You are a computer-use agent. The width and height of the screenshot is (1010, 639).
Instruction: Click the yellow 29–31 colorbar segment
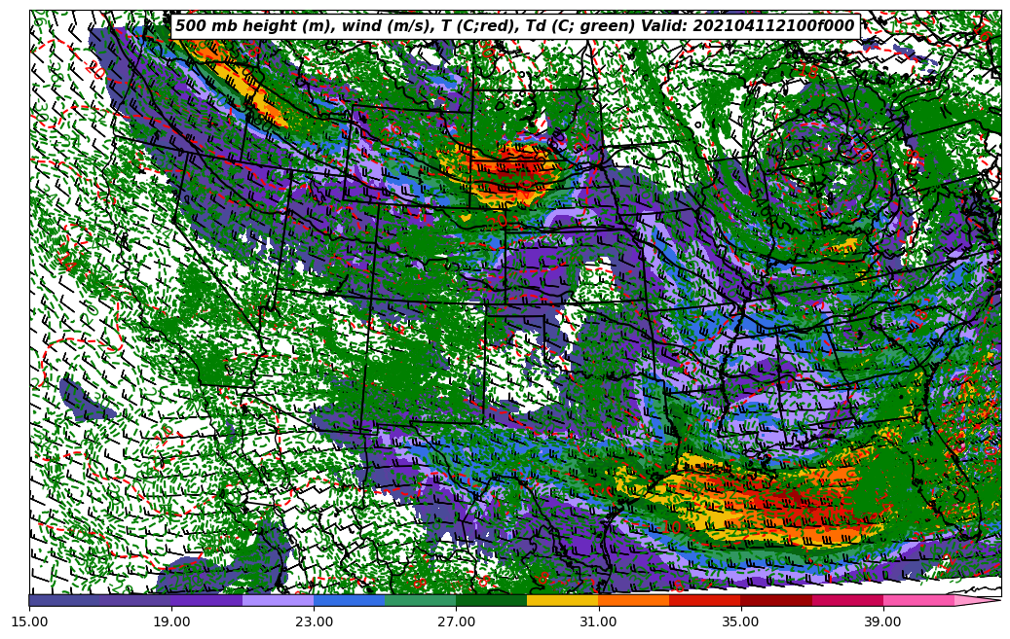(x=562, y=600)
